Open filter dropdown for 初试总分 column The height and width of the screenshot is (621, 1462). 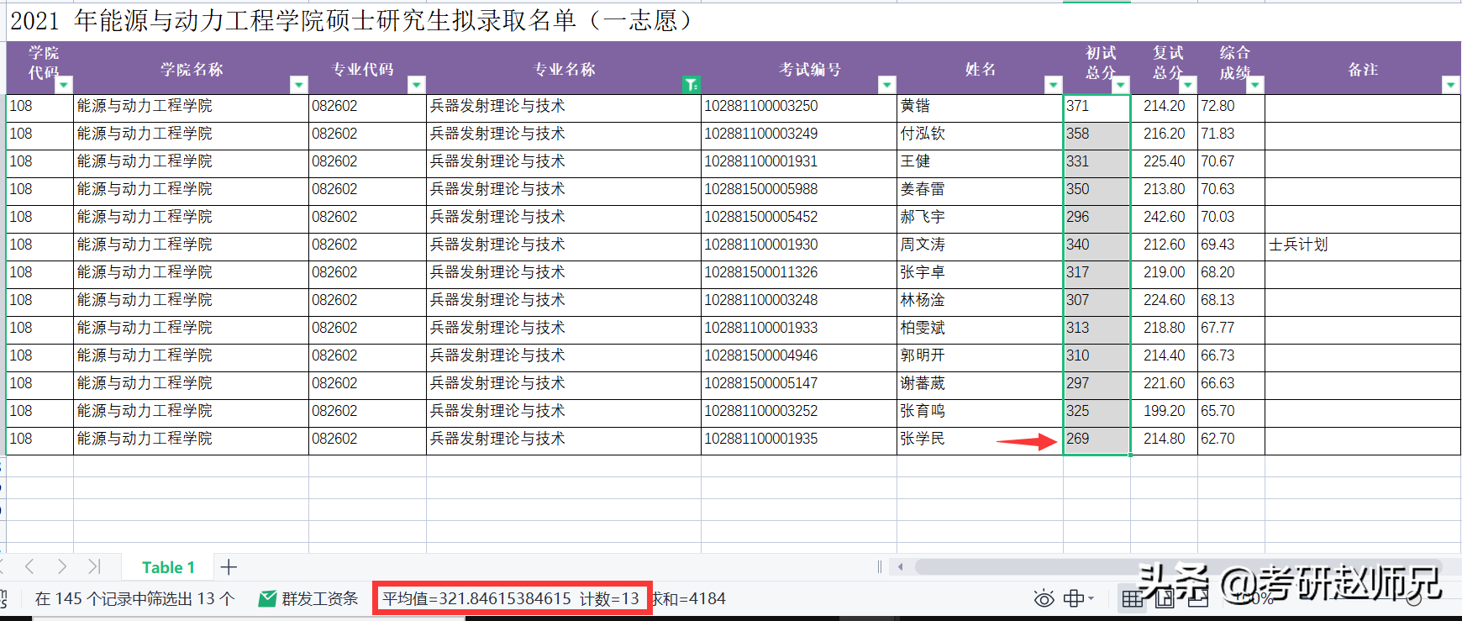1121,85
